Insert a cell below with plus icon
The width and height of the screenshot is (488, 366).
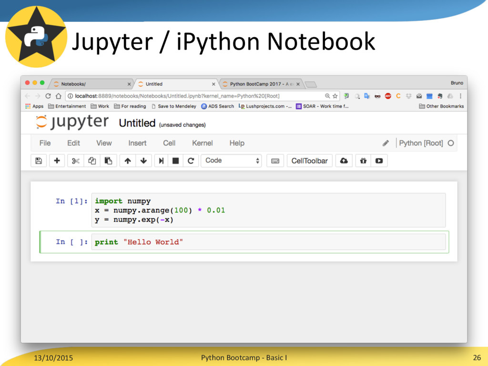tap(57, 161)
